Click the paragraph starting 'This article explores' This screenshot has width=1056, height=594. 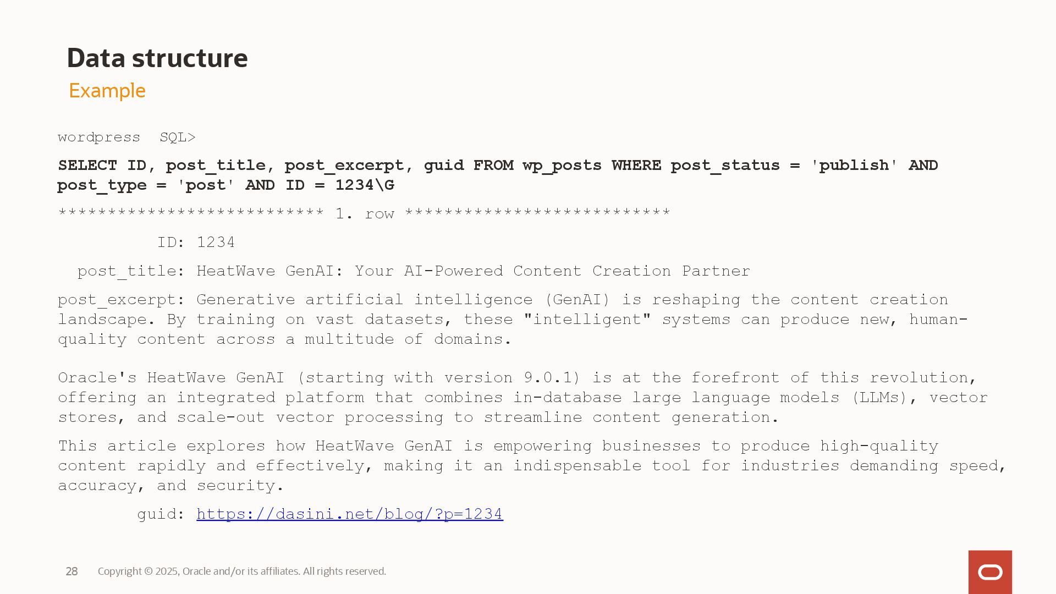point(532,466)
